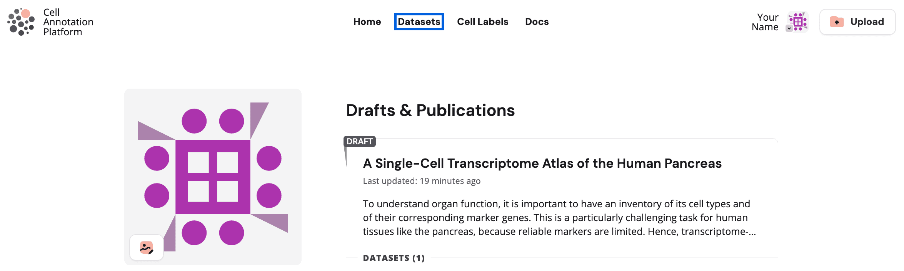The height and width of the screenshot is (271, 904).
Task: Go to Cell Labels section
Action: coord(482,22)
